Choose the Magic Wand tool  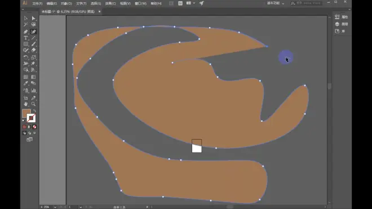pos(25,25)
